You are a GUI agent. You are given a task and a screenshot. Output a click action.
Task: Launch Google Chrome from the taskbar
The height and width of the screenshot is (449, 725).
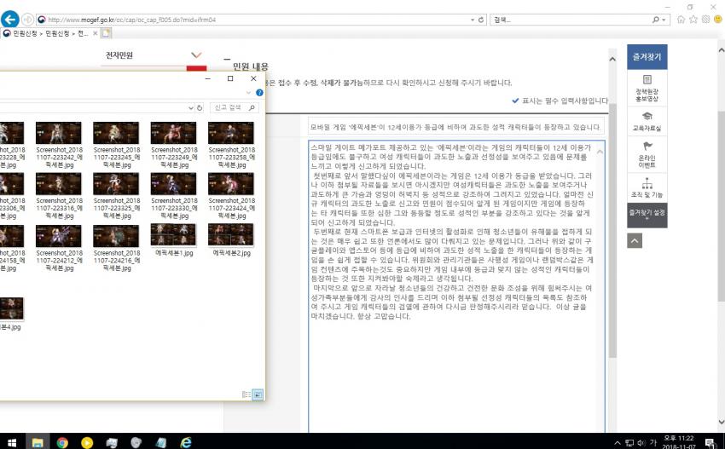point(62,442)
